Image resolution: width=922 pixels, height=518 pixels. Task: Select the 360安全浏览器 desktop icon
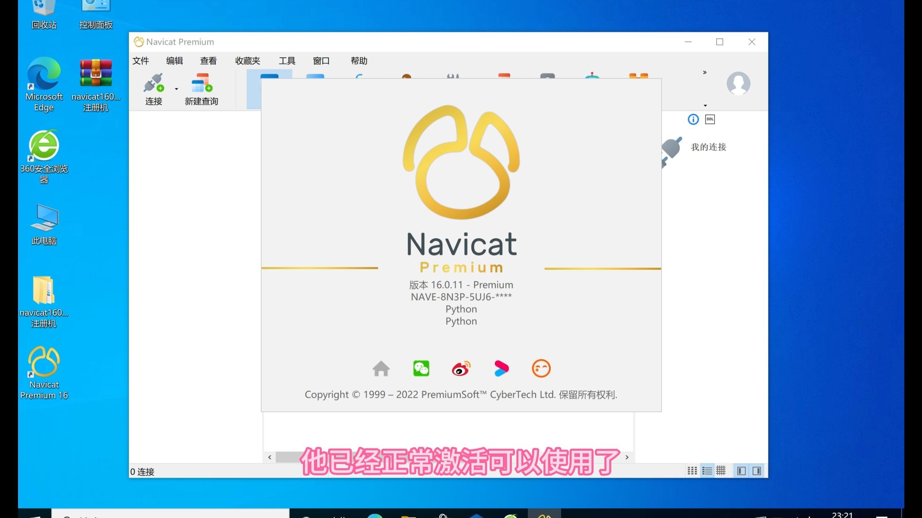click(x=44, y=157)
